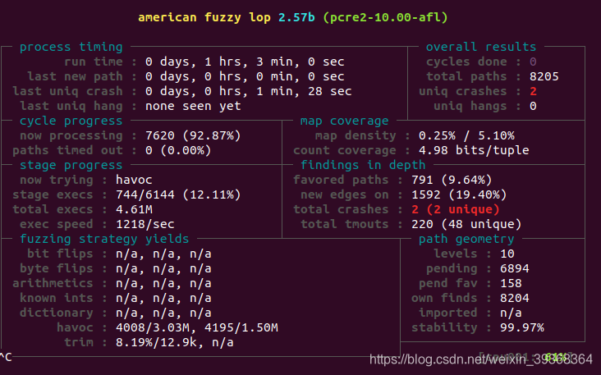Click the imported value 'n/a'
This screenshot has height=375, width=601.
511,313
